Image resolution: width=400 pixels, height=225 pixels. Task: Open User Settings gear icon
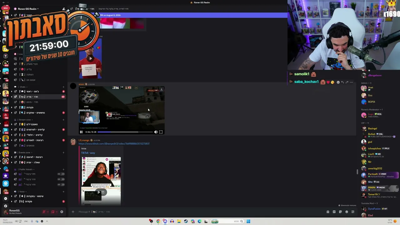coord(62,212)
